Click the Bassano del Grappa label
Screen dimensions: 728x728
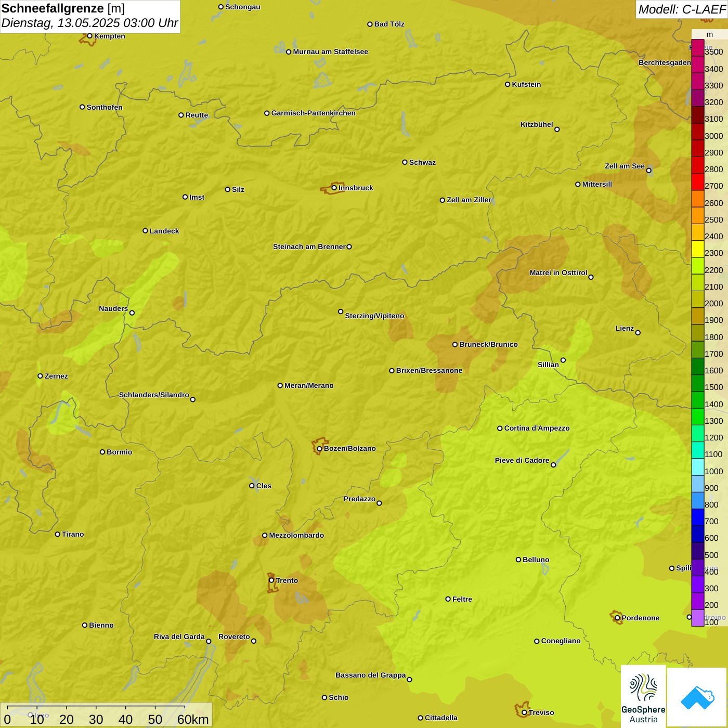click(371, 675)
